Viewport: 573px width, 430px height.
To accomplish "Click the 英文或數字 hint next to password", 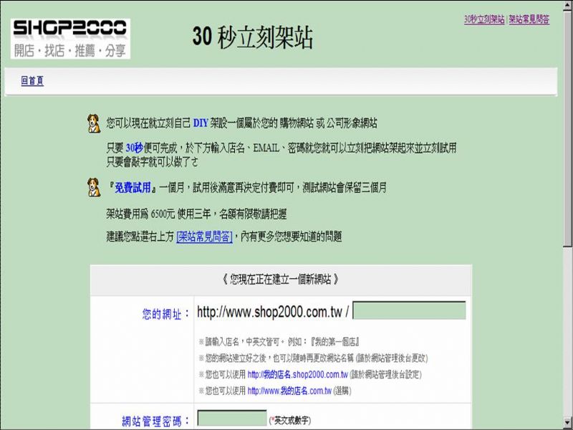I will [290, 421].
